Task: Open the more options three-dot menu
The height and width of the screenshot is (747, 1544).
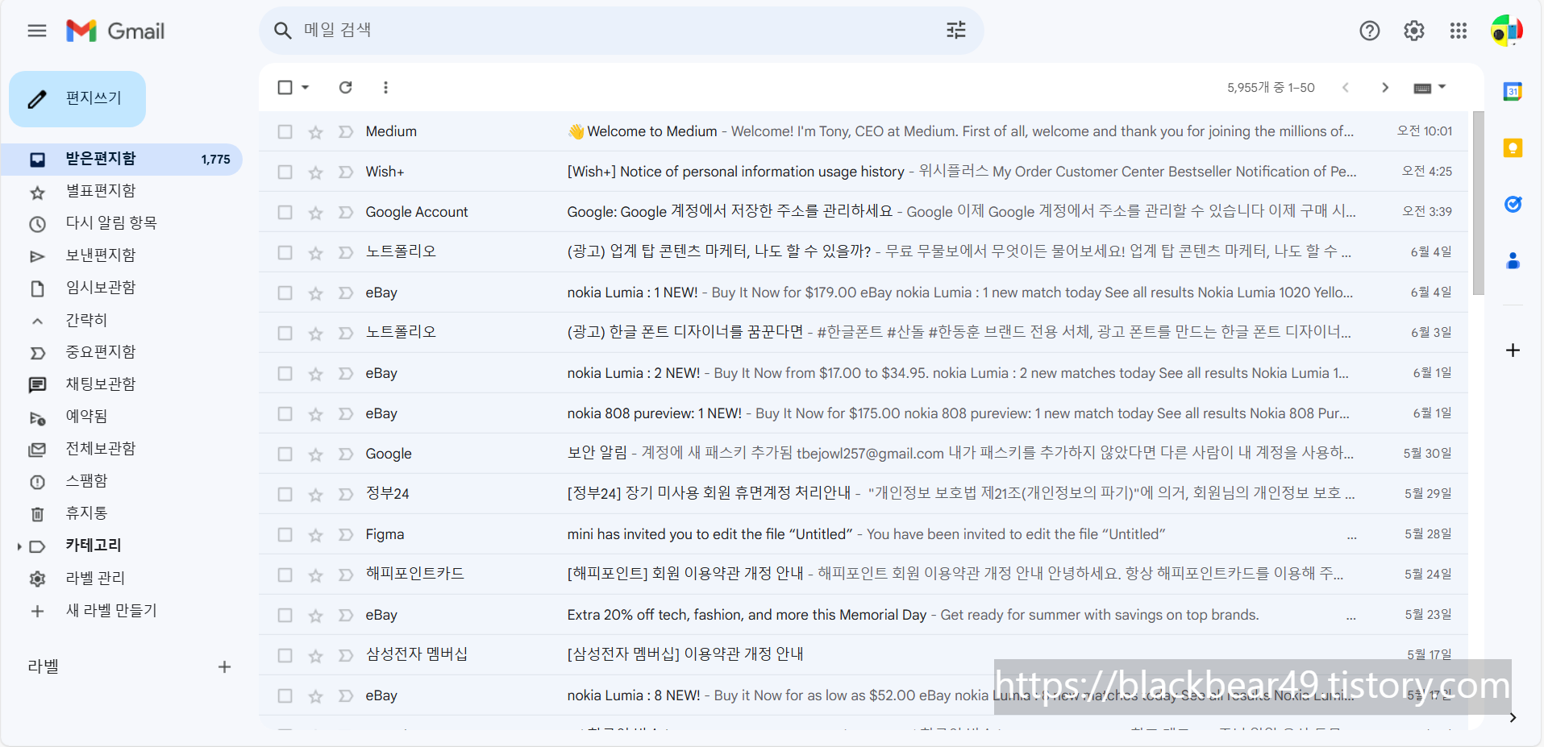Action: tap(385, 87)
